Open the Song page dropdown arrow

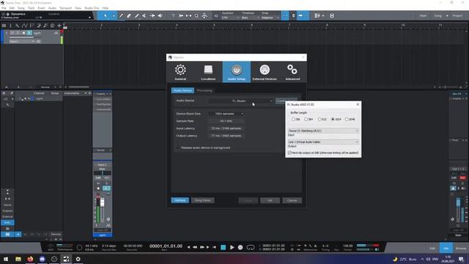[x=447, y=15]
